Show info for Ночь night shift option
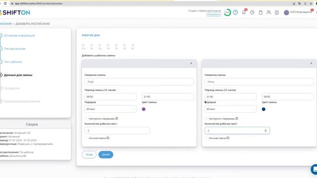This screenshot has width=317, height=178. point(228,138)
